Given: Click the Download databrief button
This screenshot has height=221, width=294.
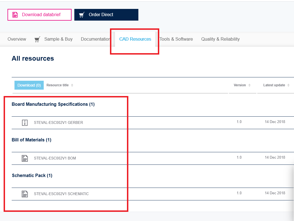Looking at the screenshot, I should (39, 14).
